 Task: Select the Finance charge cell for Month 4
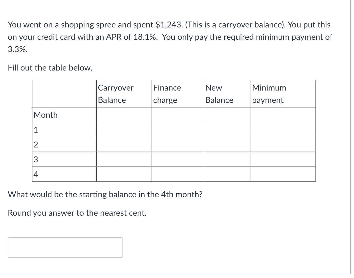[178, 174]
